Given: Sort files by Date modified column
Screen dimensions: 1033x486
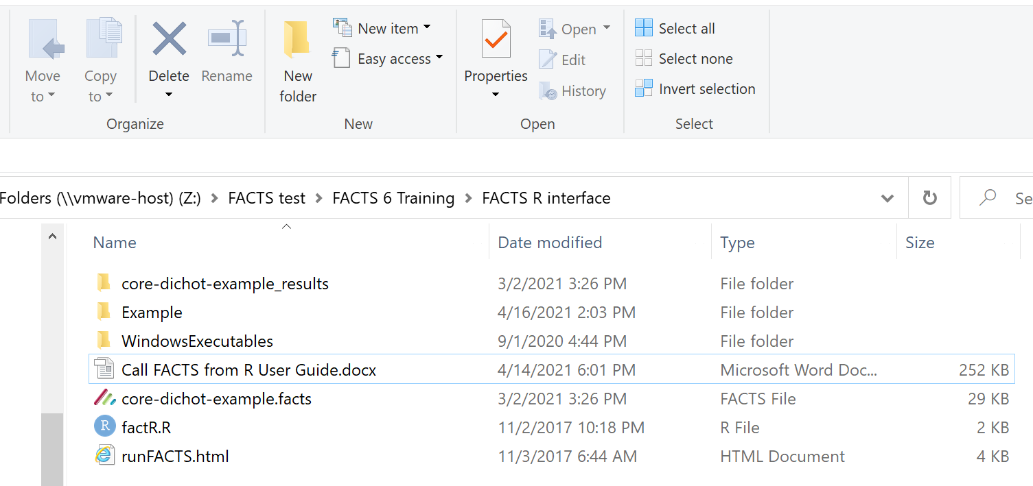Looking at the screenshot, I should tap(550, 243).
